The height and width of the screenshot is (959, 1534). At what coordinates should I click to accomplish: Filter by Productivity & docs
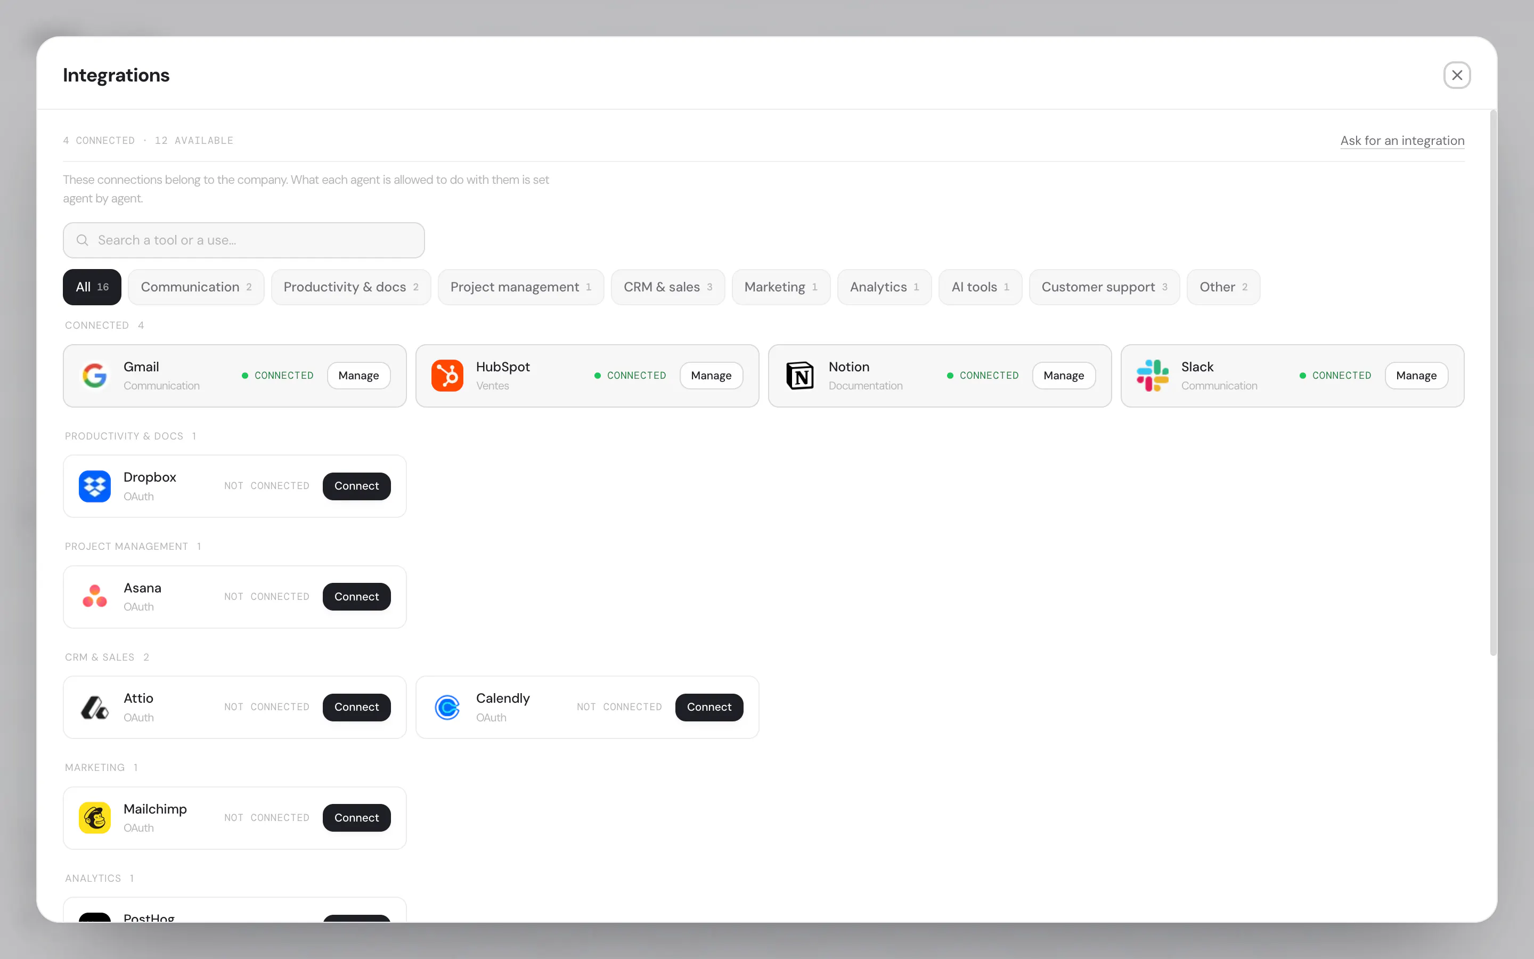pos(350,287)
